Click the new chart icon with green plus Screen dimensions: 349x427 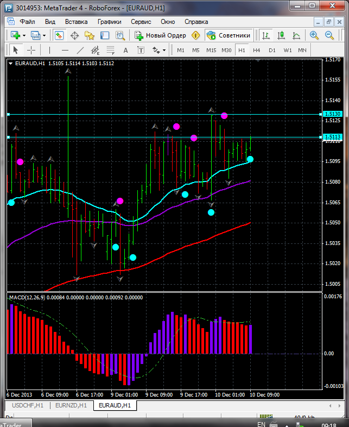coord(15,35)
